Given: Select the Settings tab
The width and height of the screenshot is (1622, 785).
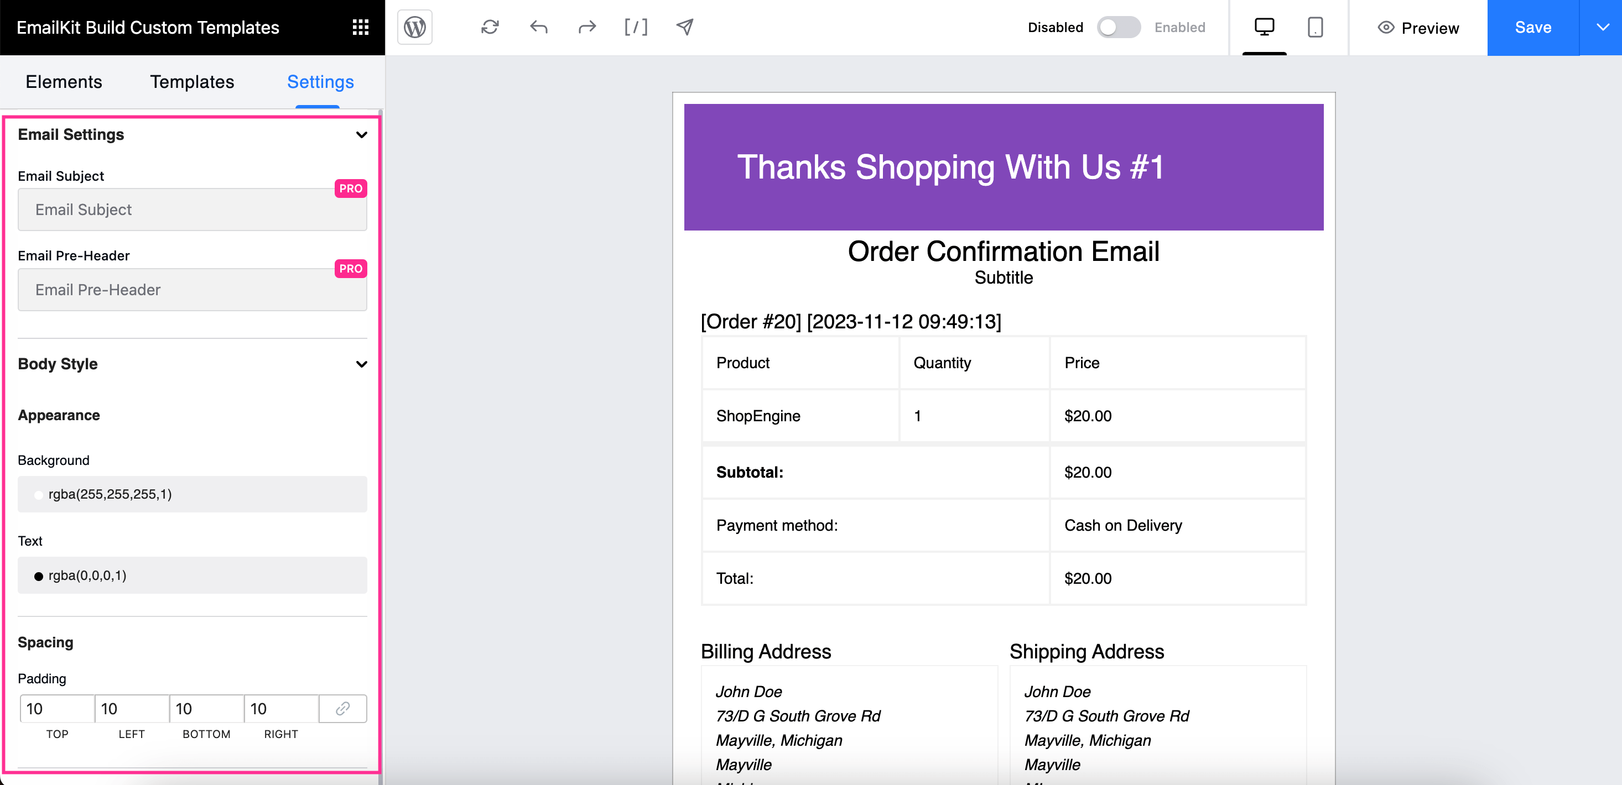Looking at the screenshot, I should [x=321, y=80].
